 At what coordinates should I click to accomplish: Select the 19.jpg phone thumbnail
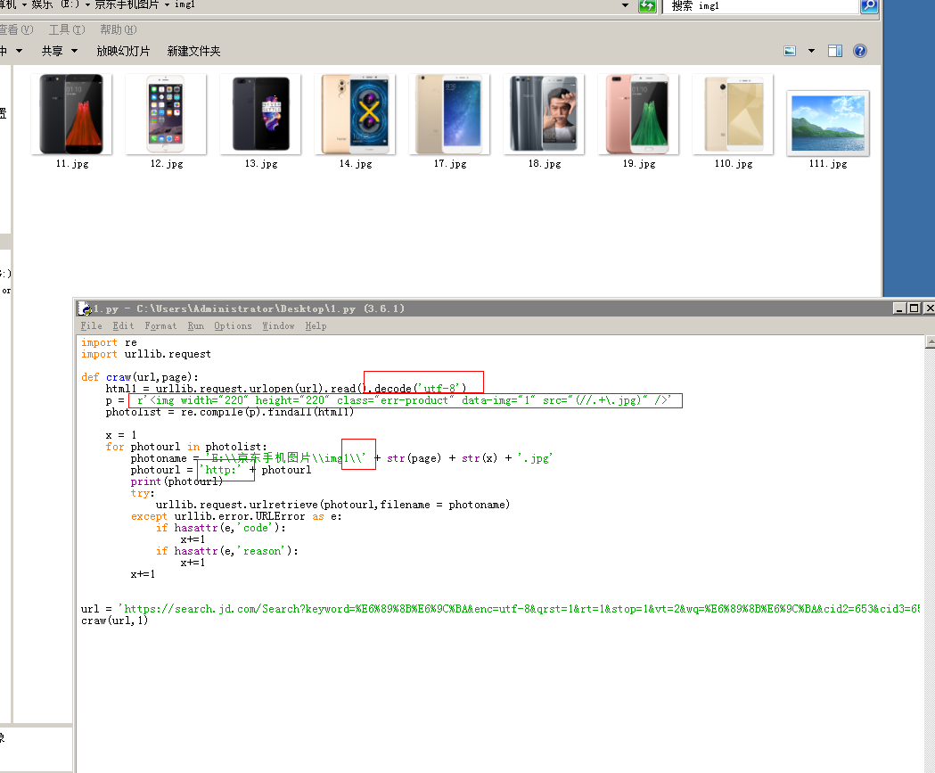[x=639, y=114]
